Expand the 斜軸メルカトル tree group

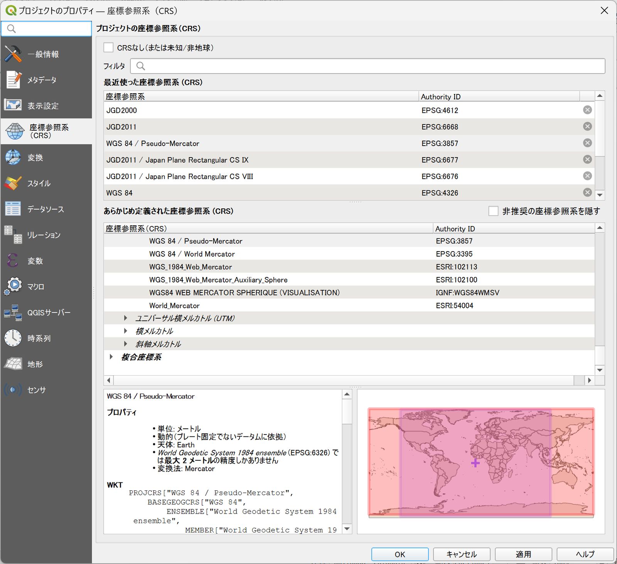coord(125,344)
